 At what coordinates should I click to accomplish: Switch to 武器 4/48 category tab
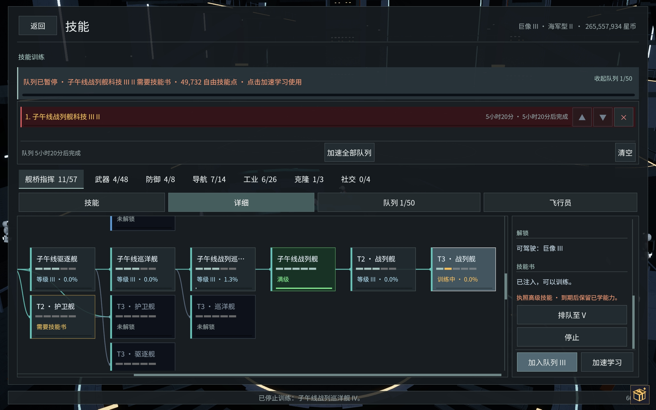[x=111, y=179]
